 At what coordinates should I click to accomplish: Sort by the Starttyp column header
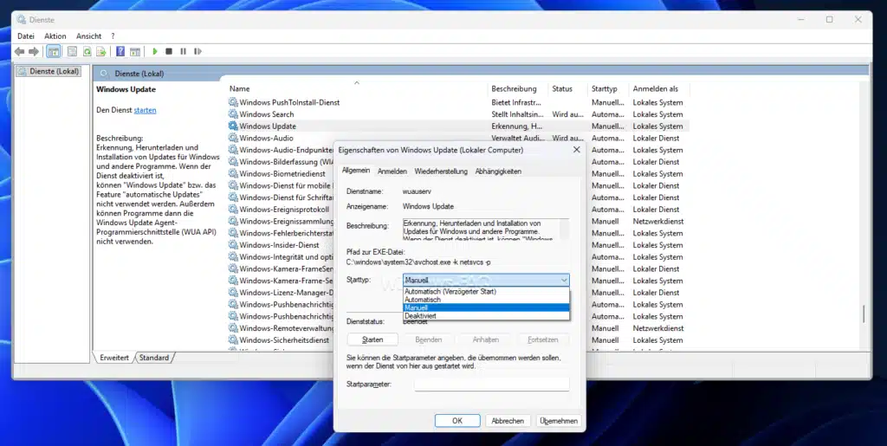click(609, 88)
